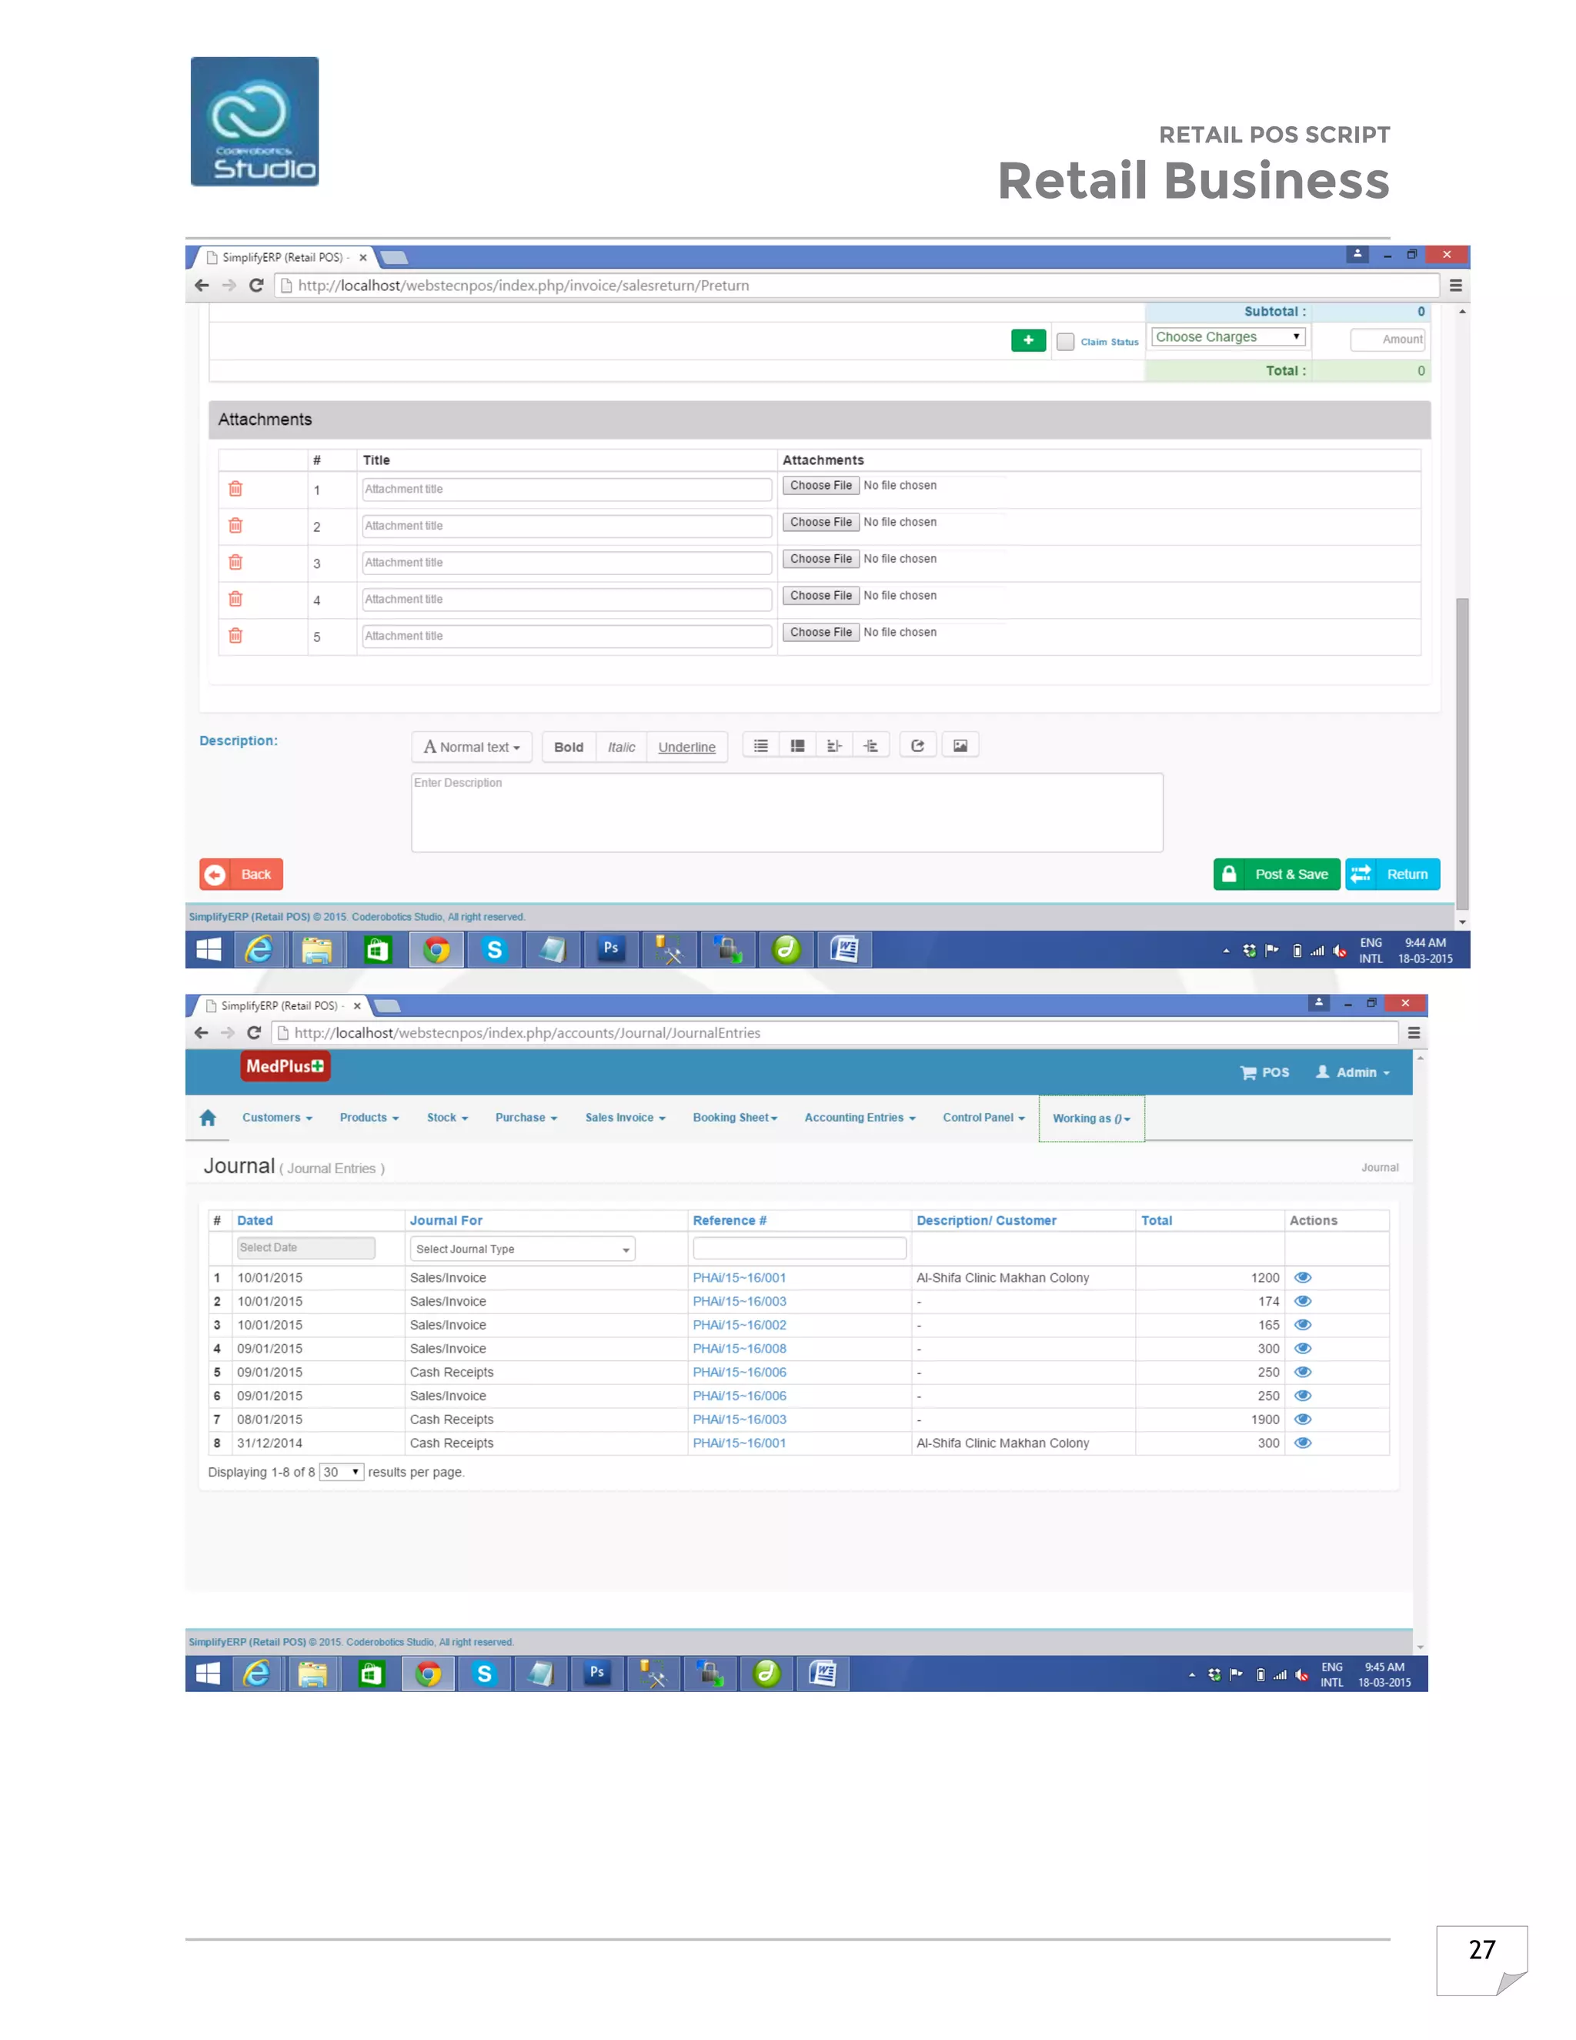Click Attachment title field for row 1
Screen dimensions: 1576x2040
[x=566, y=489]
